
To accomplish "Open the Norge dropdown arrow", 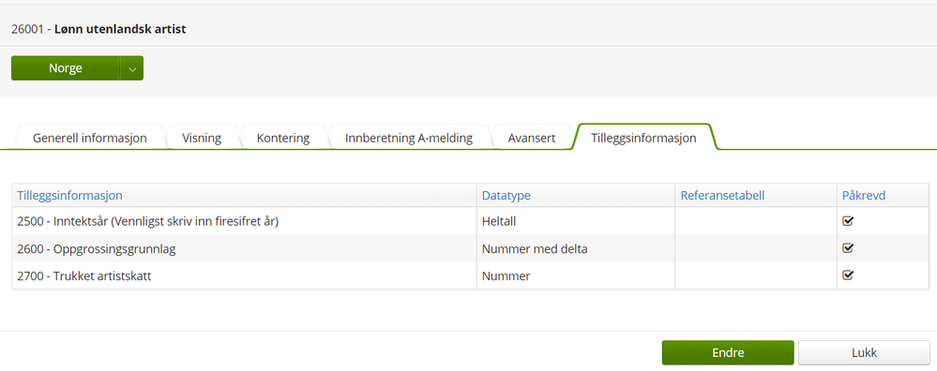I will coord(132,68).
